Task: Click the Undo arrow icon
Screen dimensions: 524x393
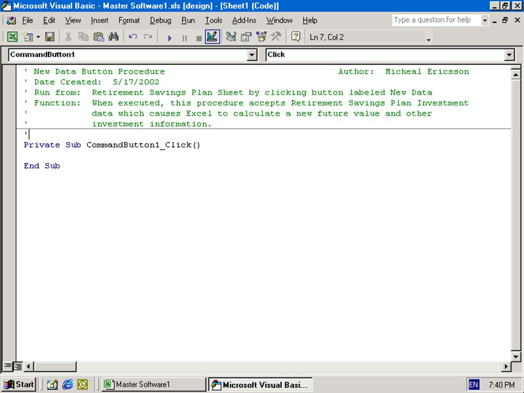Action: coord(133,37)
